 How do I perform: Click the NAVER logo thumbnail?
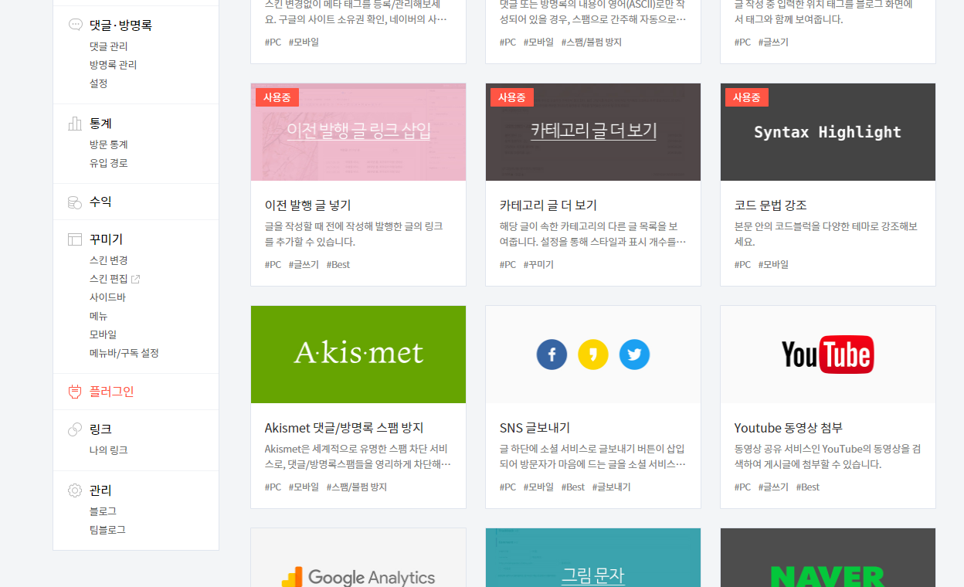click(x=828, y=558)
